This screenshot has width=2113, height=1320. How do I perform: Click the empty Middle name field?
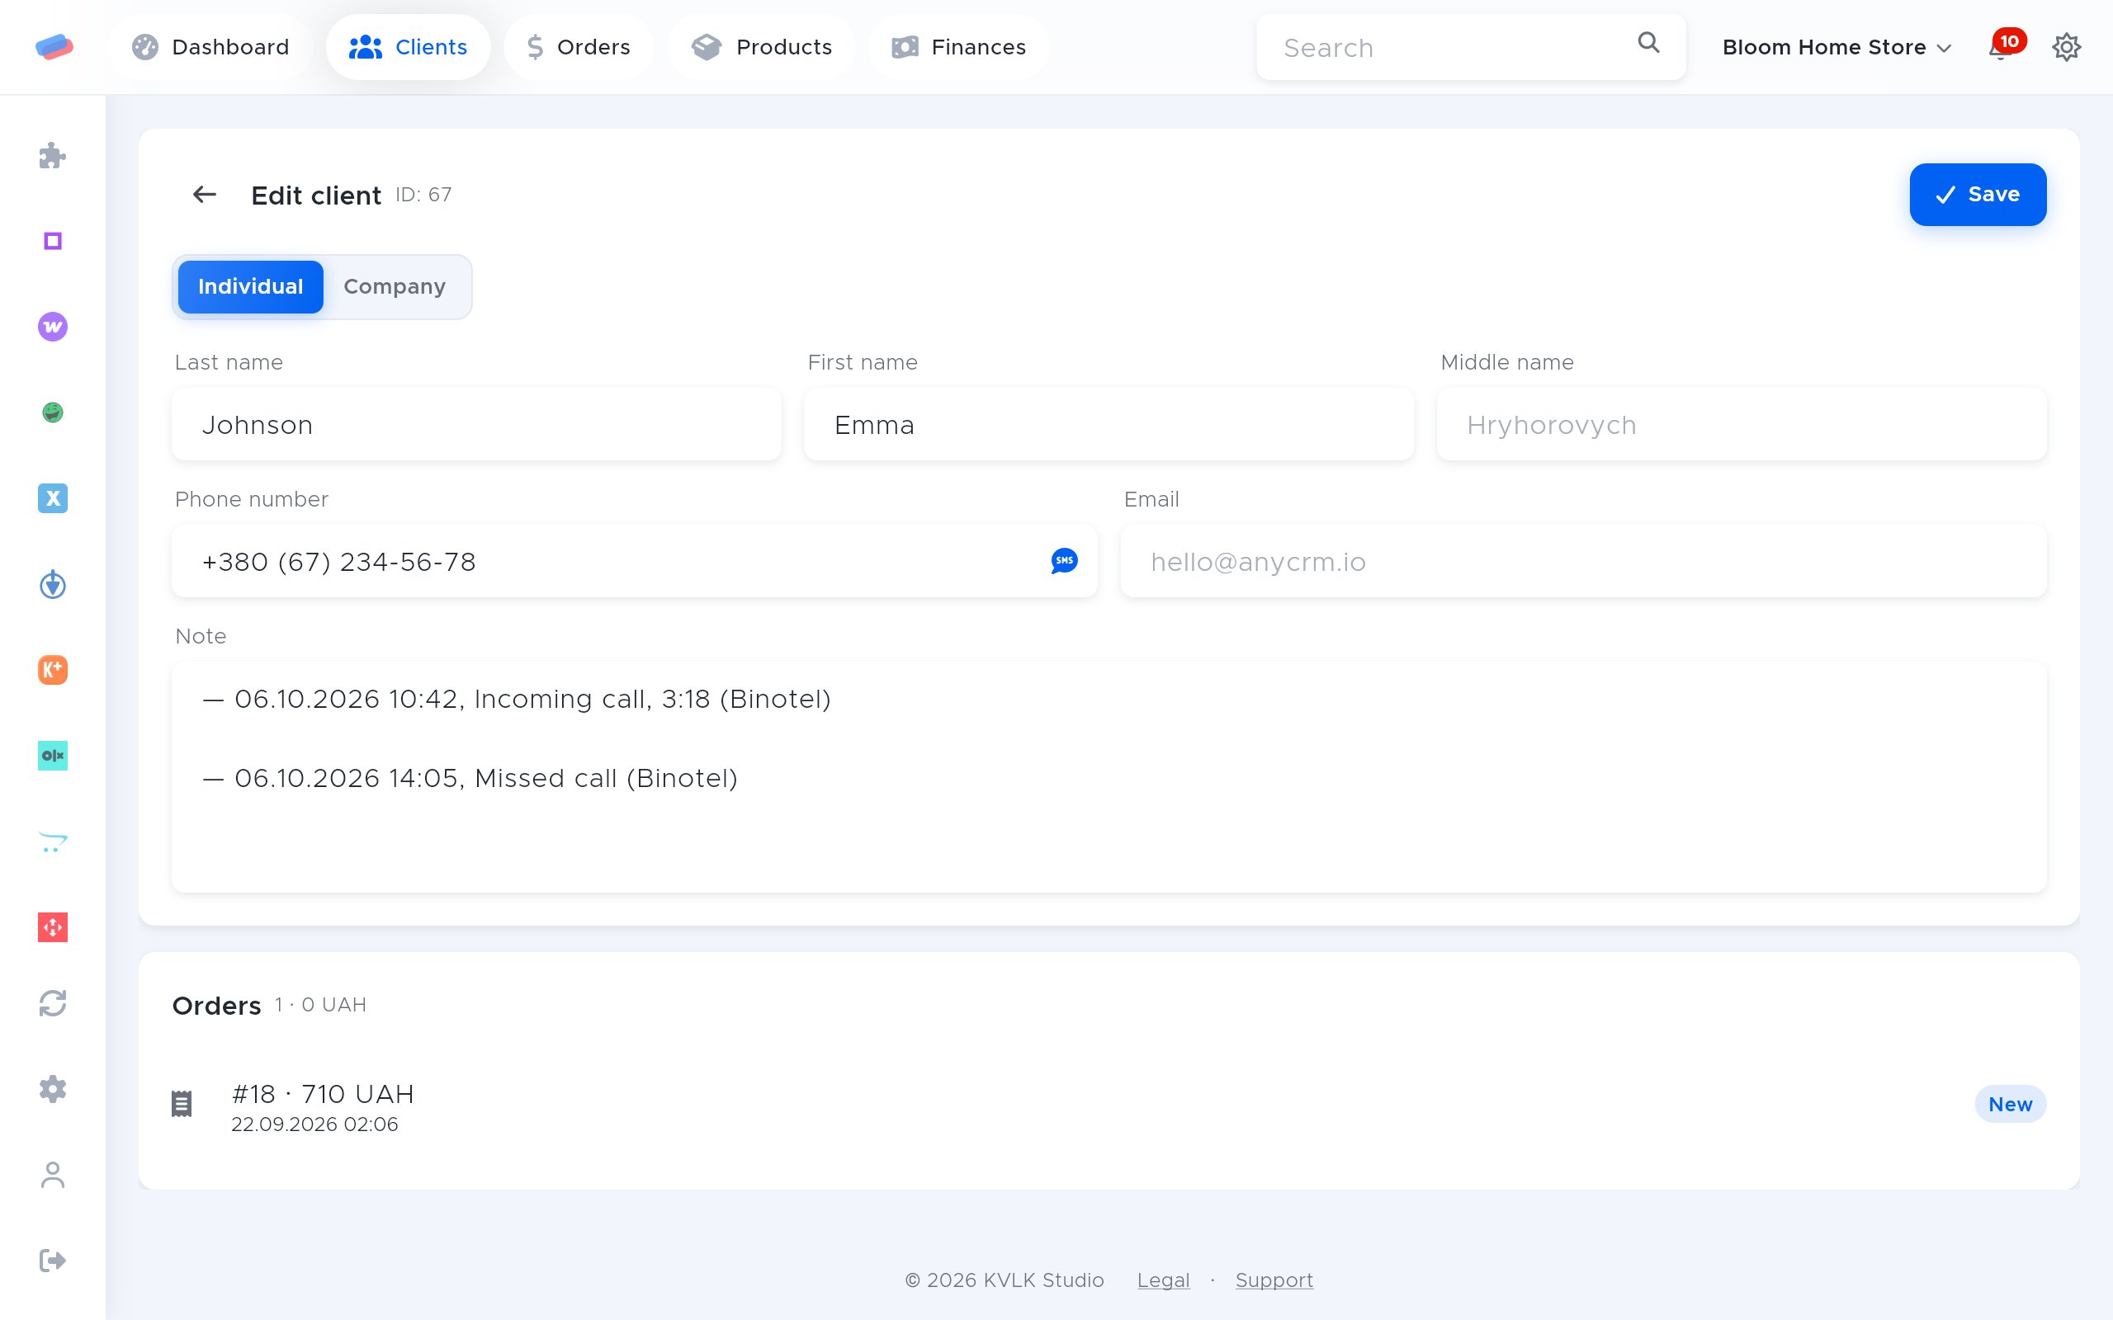coord(1741,424)
